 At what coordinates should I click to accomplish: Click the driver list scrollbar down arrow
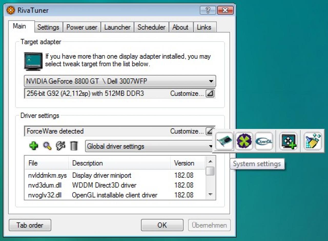click(x=210, y=194)
